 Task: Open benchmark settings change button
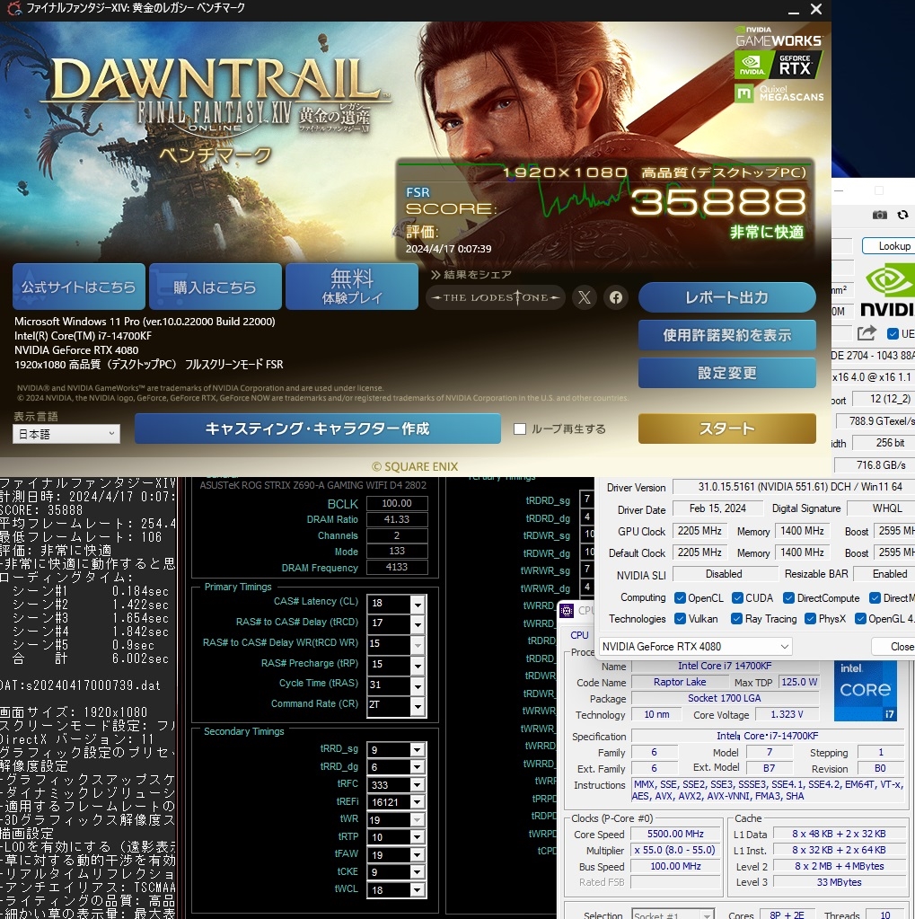727,373
